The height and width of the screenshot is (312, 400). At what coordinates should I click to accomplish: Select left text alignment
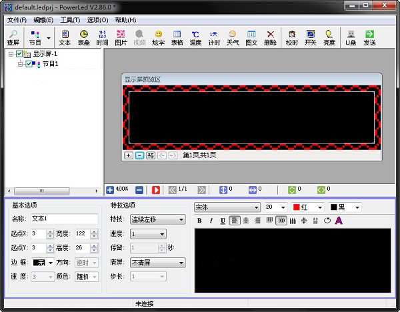click(x=235, y=221)
